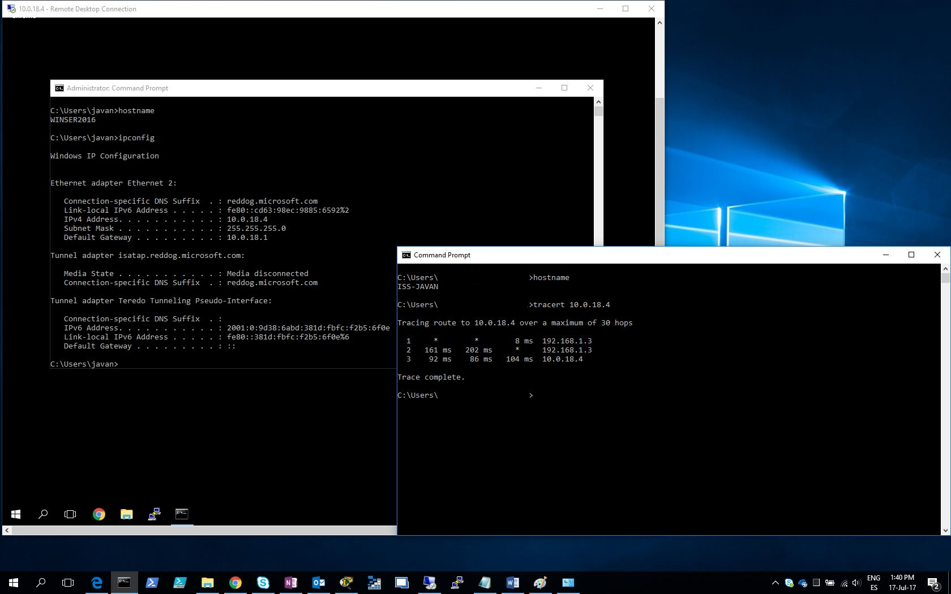951x594 pixels.
Task: Check Wi-Fi status via the network tray icon
Action: 844,583
